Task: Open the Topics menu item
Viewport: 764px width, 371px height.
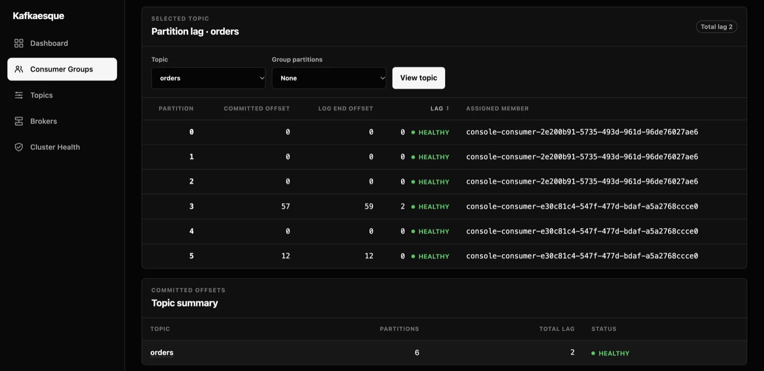Action: coord(62,95)
